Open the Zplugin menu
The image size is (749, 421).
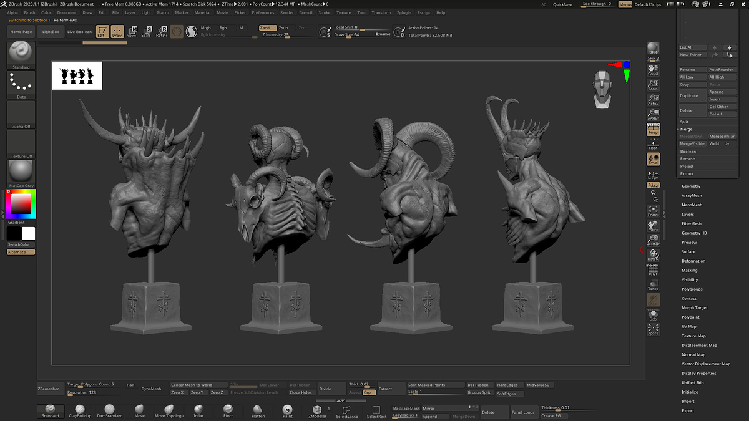pos(405,12)
